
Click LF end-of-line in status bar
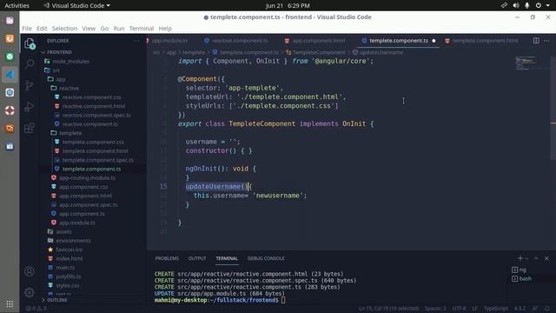click(x=475, y=309)
